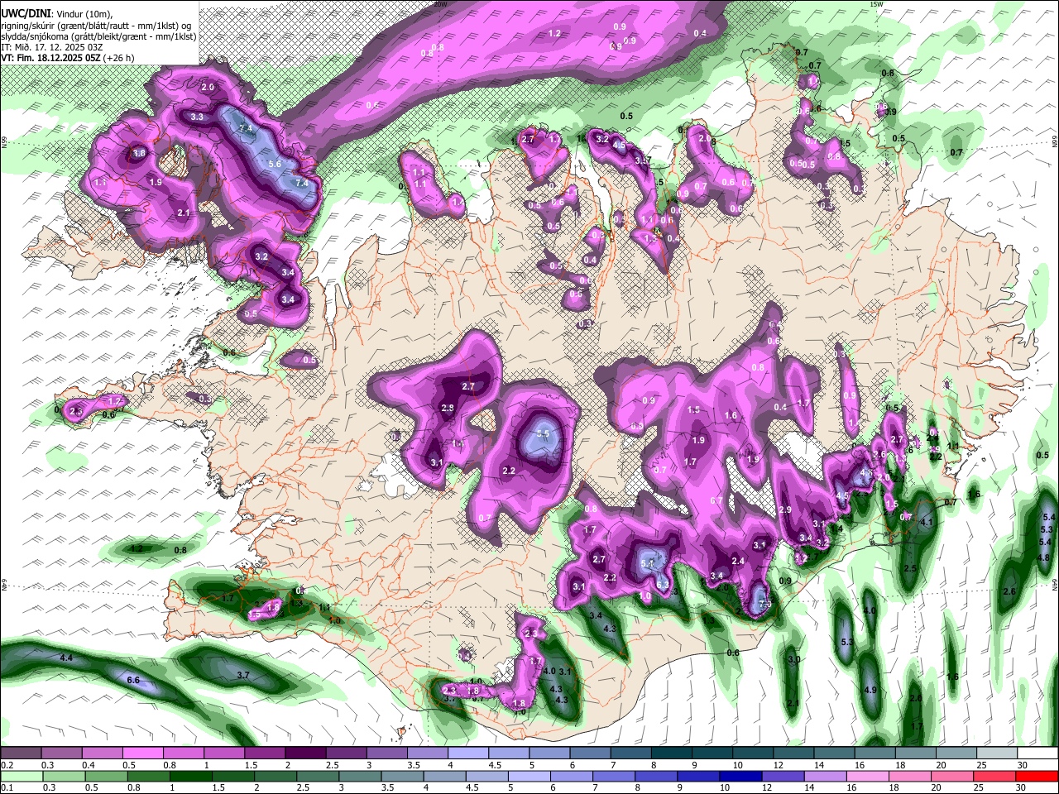1059x794 pixels.
Task: Pick the darkest green 1–1.5 swatch, bottom legend row
Action: click(191, 776)
